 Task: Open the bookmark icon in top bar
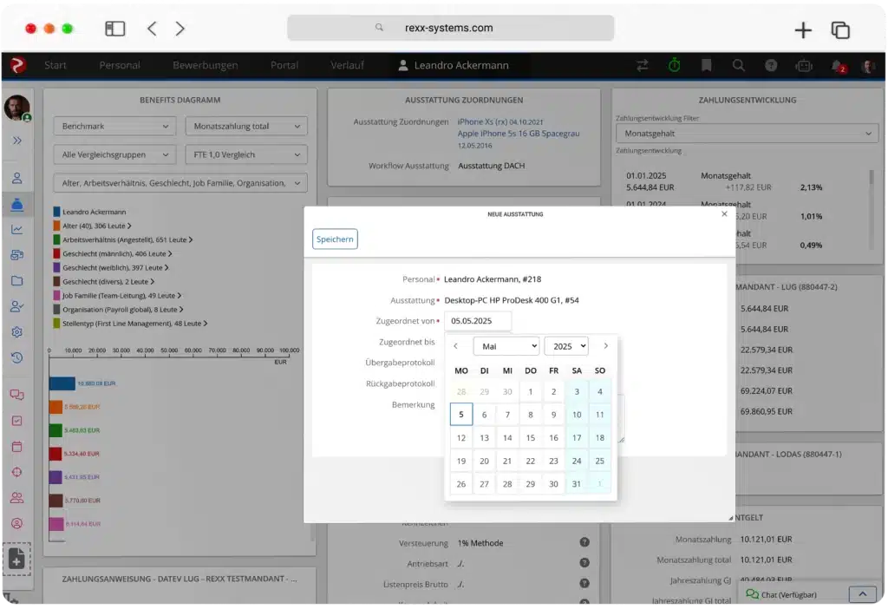706,65
